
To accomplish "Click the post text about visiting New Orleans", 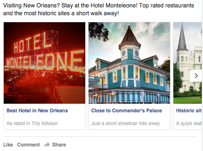I will click(98, 9).
